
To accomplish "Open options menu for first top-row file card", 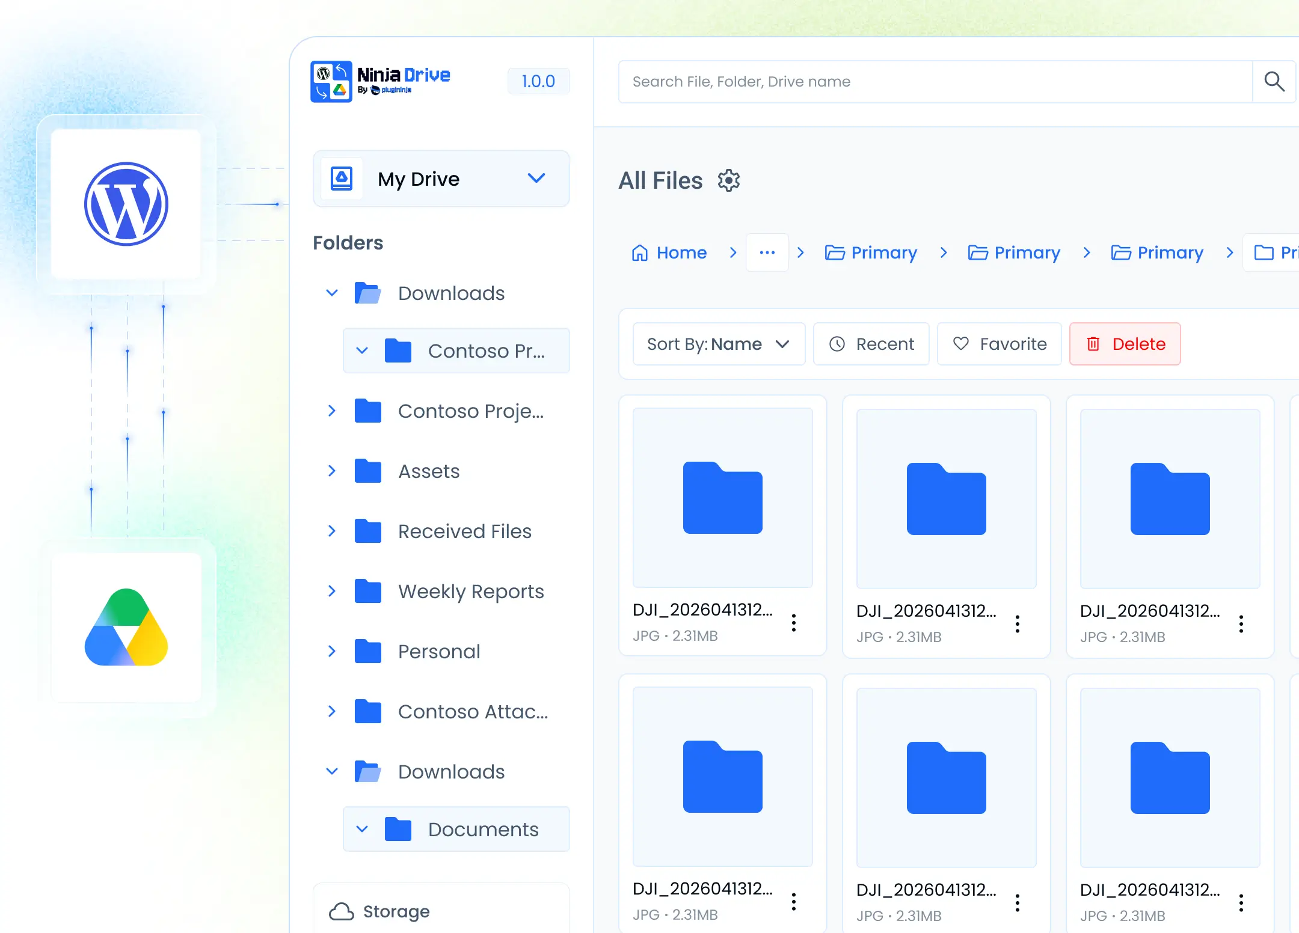I will 794,623.
